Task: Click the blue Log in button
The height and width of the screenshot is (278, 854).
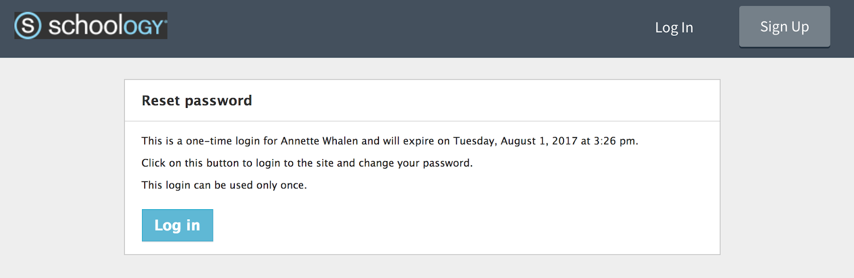Action: pos(177,225)
